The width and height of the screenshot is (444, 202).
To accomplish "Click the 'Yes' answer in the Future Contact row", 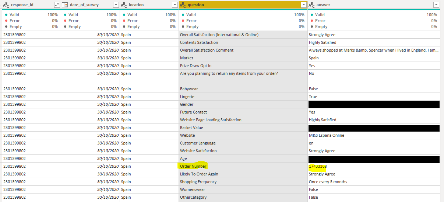I will 374,112.
